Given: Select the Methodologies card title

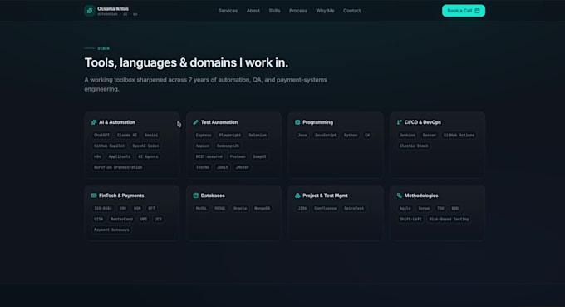Looking at the screenshot, I should click(421, 196).
